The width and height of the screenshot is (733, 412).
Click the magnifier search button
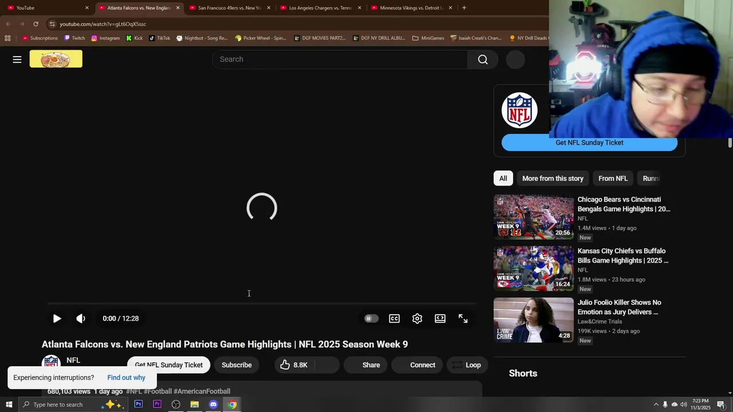[x=483, y=60]
